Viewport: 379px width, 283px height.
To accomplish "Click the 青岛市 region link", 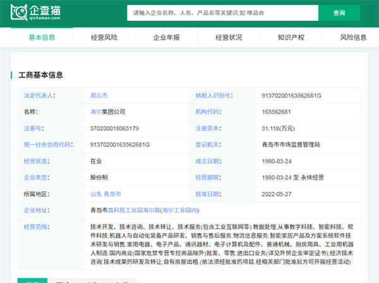I will pyautogui.click(x=112, y=194).
